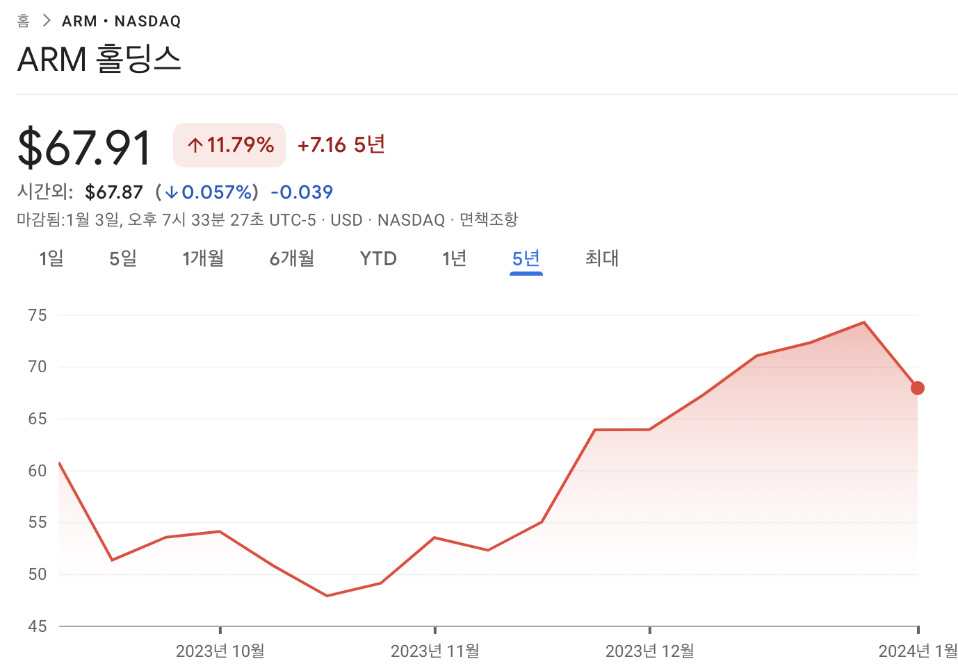
Task: Click the 11.79% change badge
Action: pyautogui.click(x=229, y=144)
